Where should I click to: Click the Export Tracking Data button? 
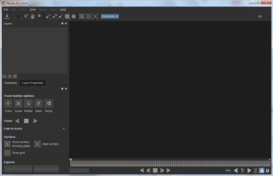coord(18,169)
